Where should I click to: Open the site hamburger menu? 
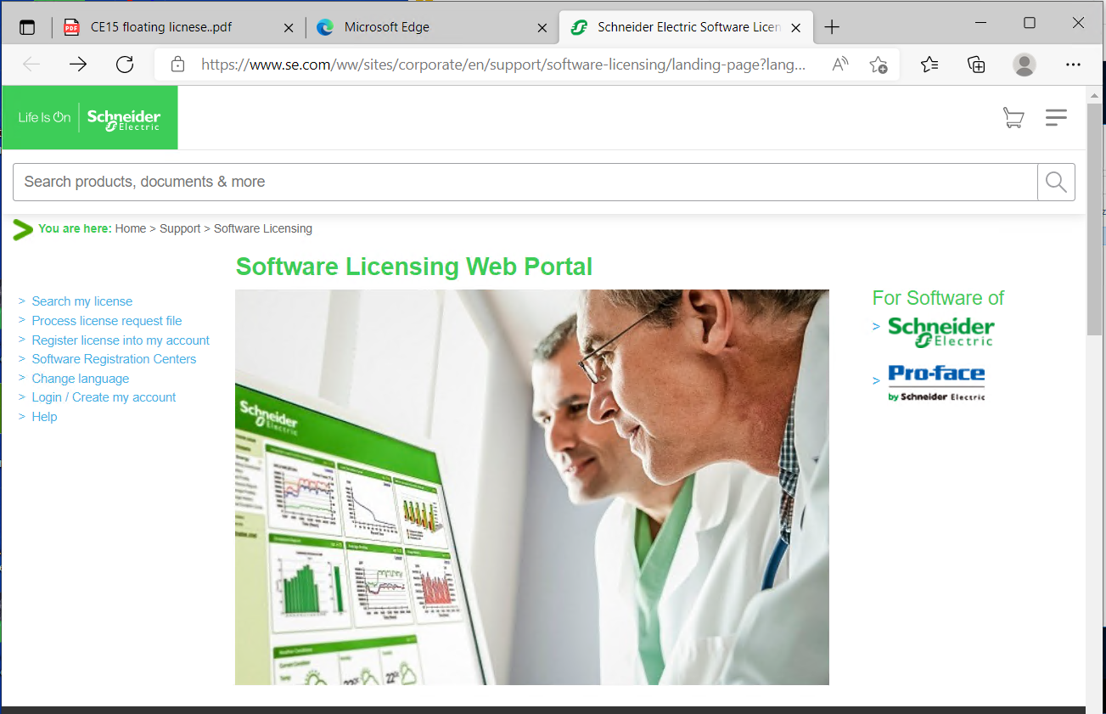[1056, 117]
